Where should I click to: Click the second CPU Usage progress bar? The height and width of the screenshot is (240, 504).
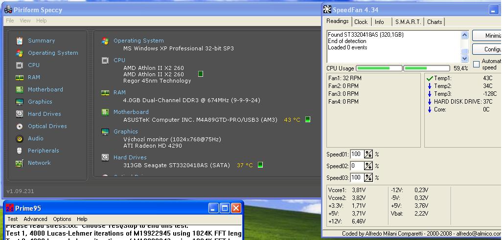(x=427, y=68)
